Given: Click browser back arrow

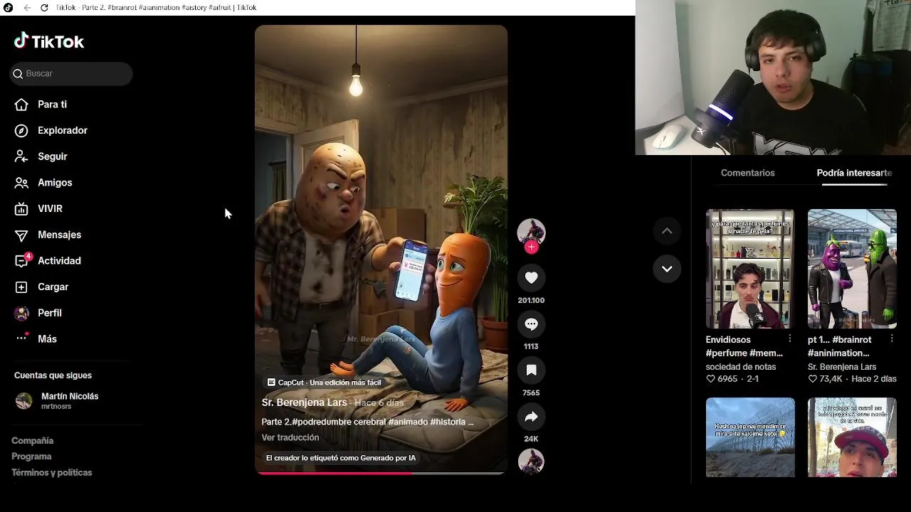Looking at the screenshot, I should (27, 7).
